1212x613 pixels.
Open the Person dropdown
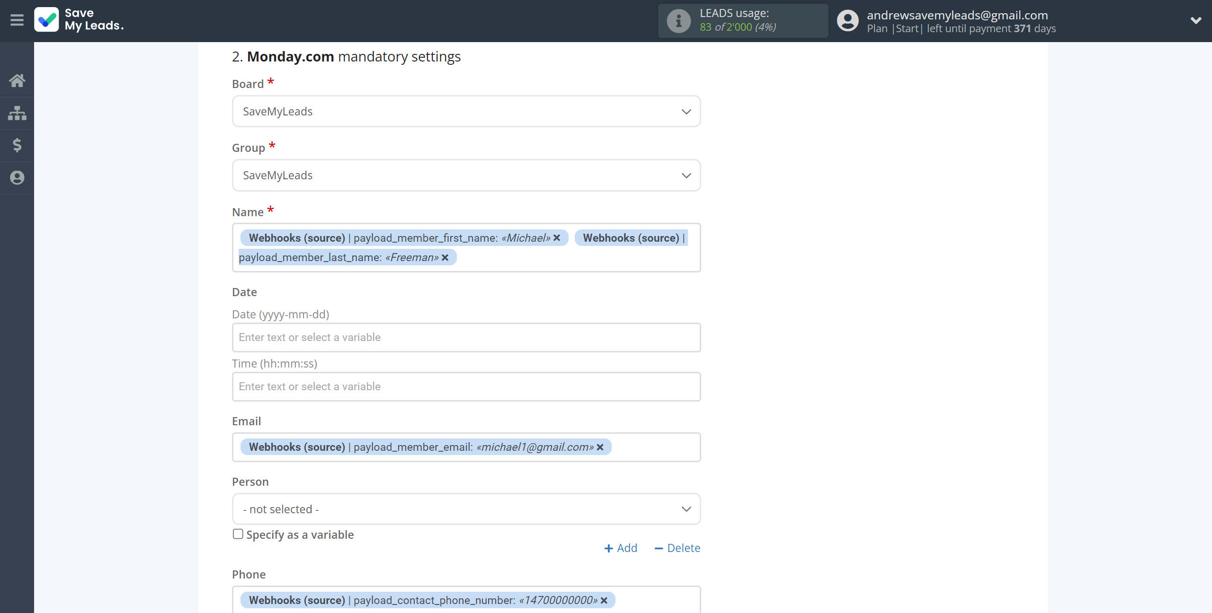pos(466,509)
